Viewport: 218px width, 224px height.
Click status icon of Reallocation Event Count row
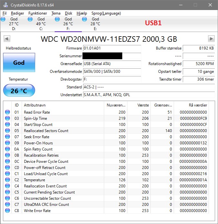pos(7,186)
